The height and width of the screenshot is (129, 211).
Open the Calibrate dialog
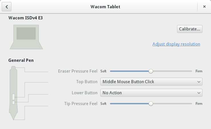[190, 29]
